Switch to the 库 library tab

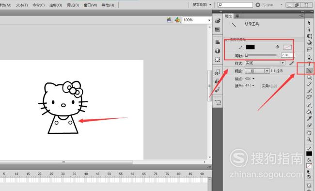point(237,16)
